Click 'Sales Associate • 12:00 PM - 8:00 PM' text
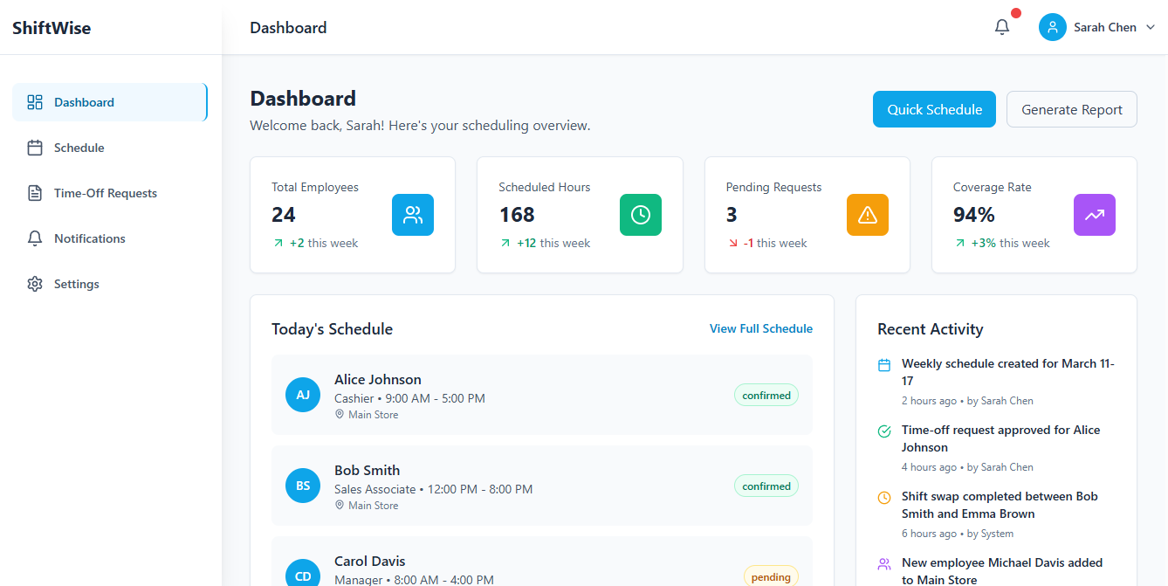Viewport: 1168px width, 586px height. pos(433,489)
